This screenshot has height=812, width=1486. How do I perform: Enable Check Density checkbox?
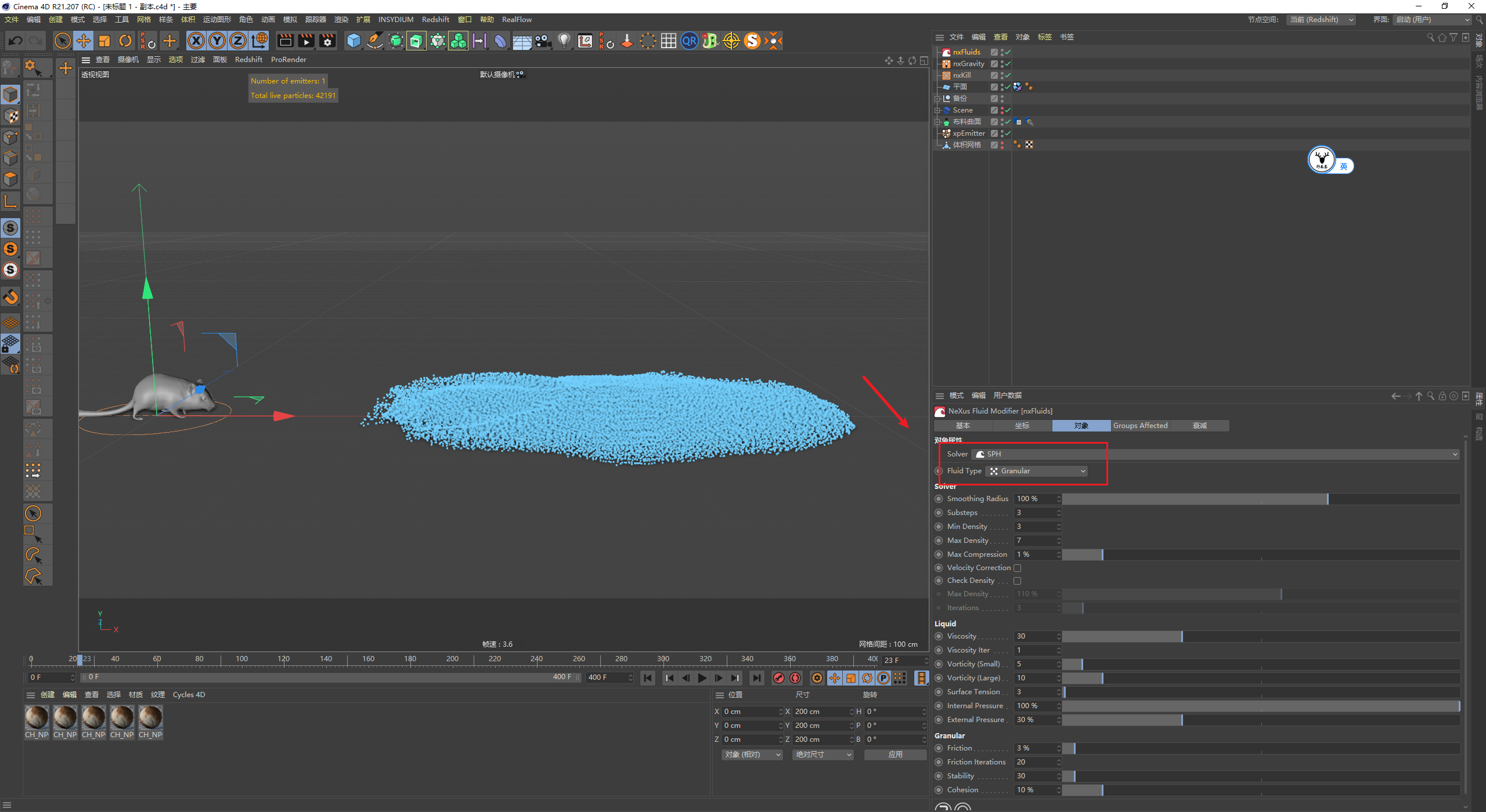tap(1017, 581)
